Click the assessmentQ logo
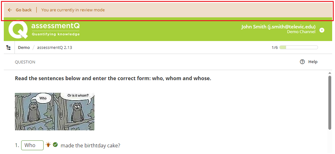 click(44, 29)
